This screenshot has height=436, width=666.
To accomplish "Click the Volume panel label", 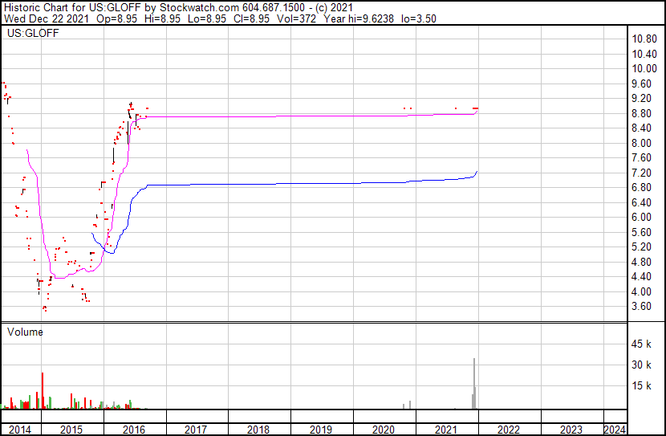I will tap(25, 332).
